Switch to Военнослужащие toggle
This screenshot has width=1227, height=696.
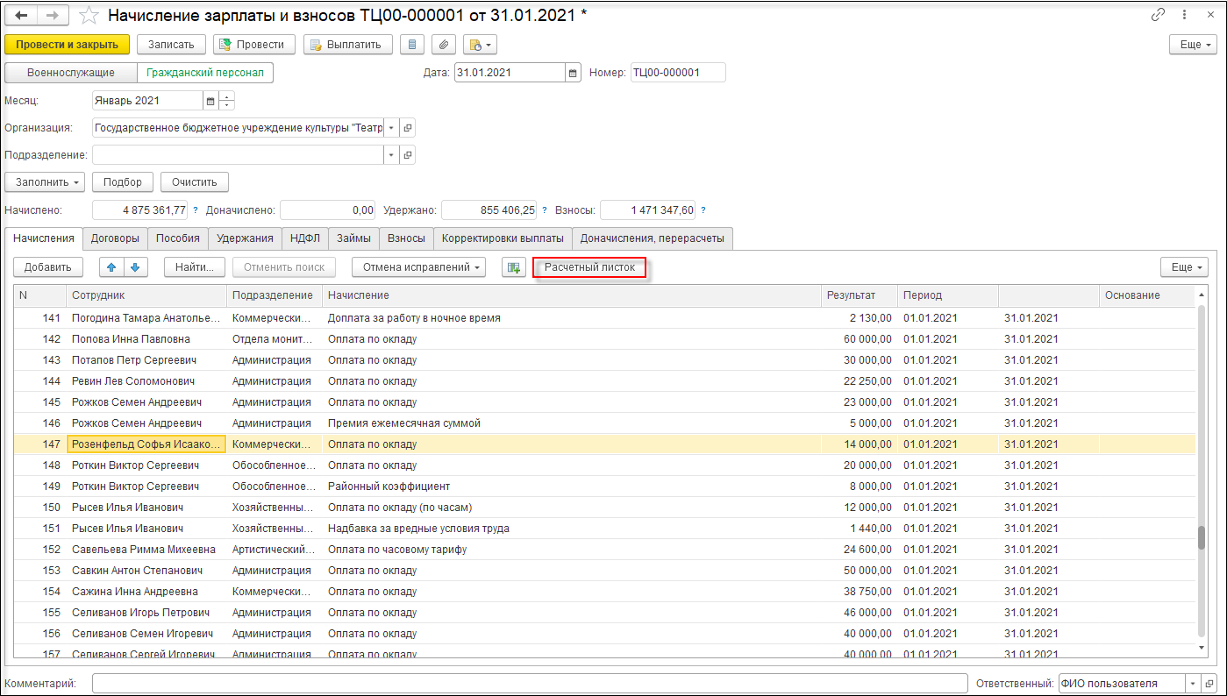[x=72, y=73]
